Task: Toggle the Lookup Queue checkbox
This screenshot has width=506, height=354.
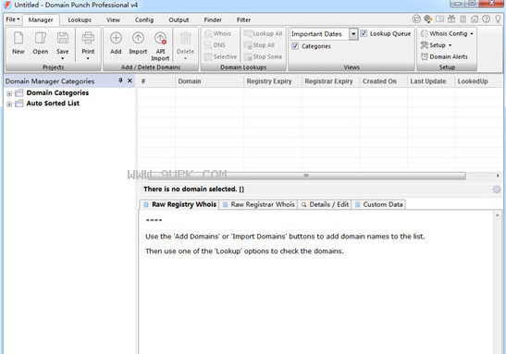Action: point(364,33)
